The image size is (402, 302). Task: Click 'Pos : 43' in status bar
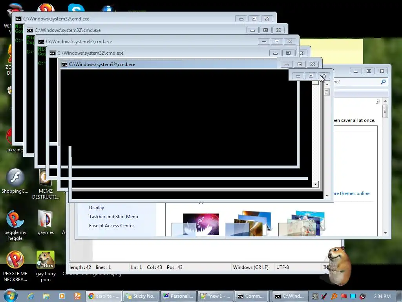pyautogui.click(x=175, y=267)
